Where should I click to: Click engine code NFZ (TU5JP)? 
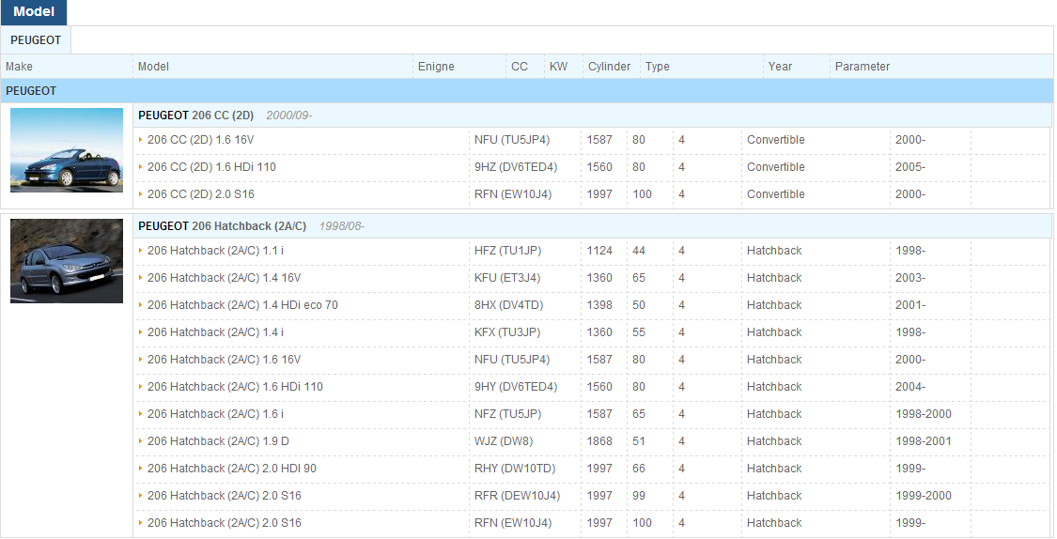coord(507,414)
